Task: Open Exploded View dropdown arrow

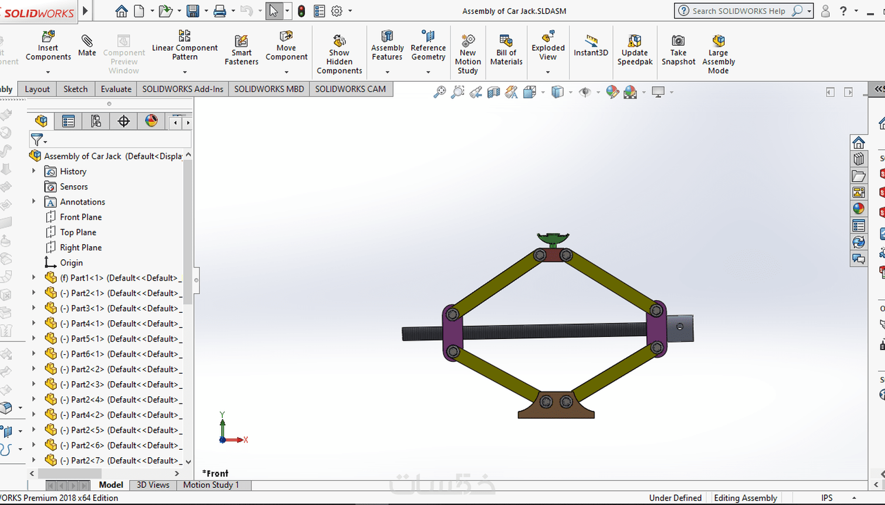Action: click(x=548, y=72)
